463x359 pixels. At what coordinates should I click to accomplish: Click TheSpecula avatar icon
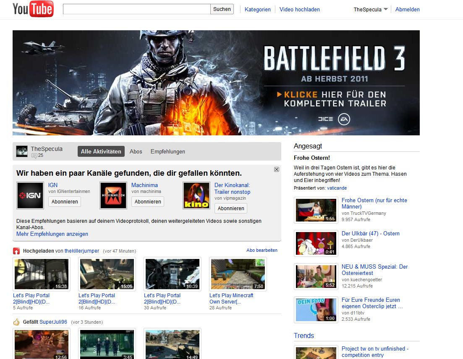(22, 151)
